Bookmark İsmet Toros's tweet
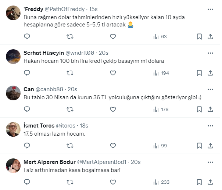This screenshot has width=222, height=190. [199, 146]
